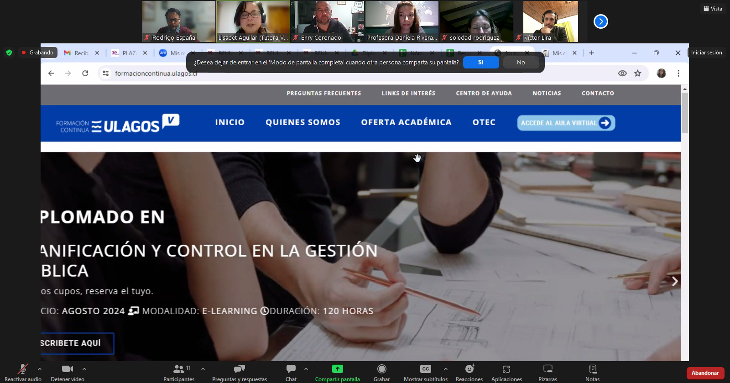730x383 pixels.
Task: Expand chat options arrow
Action: point(306,369)
